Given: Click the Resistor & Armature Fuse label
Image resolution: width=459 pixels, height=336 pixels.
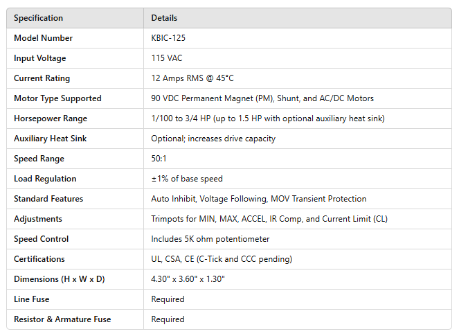Looking at the screenshot, I should [62, 319].
